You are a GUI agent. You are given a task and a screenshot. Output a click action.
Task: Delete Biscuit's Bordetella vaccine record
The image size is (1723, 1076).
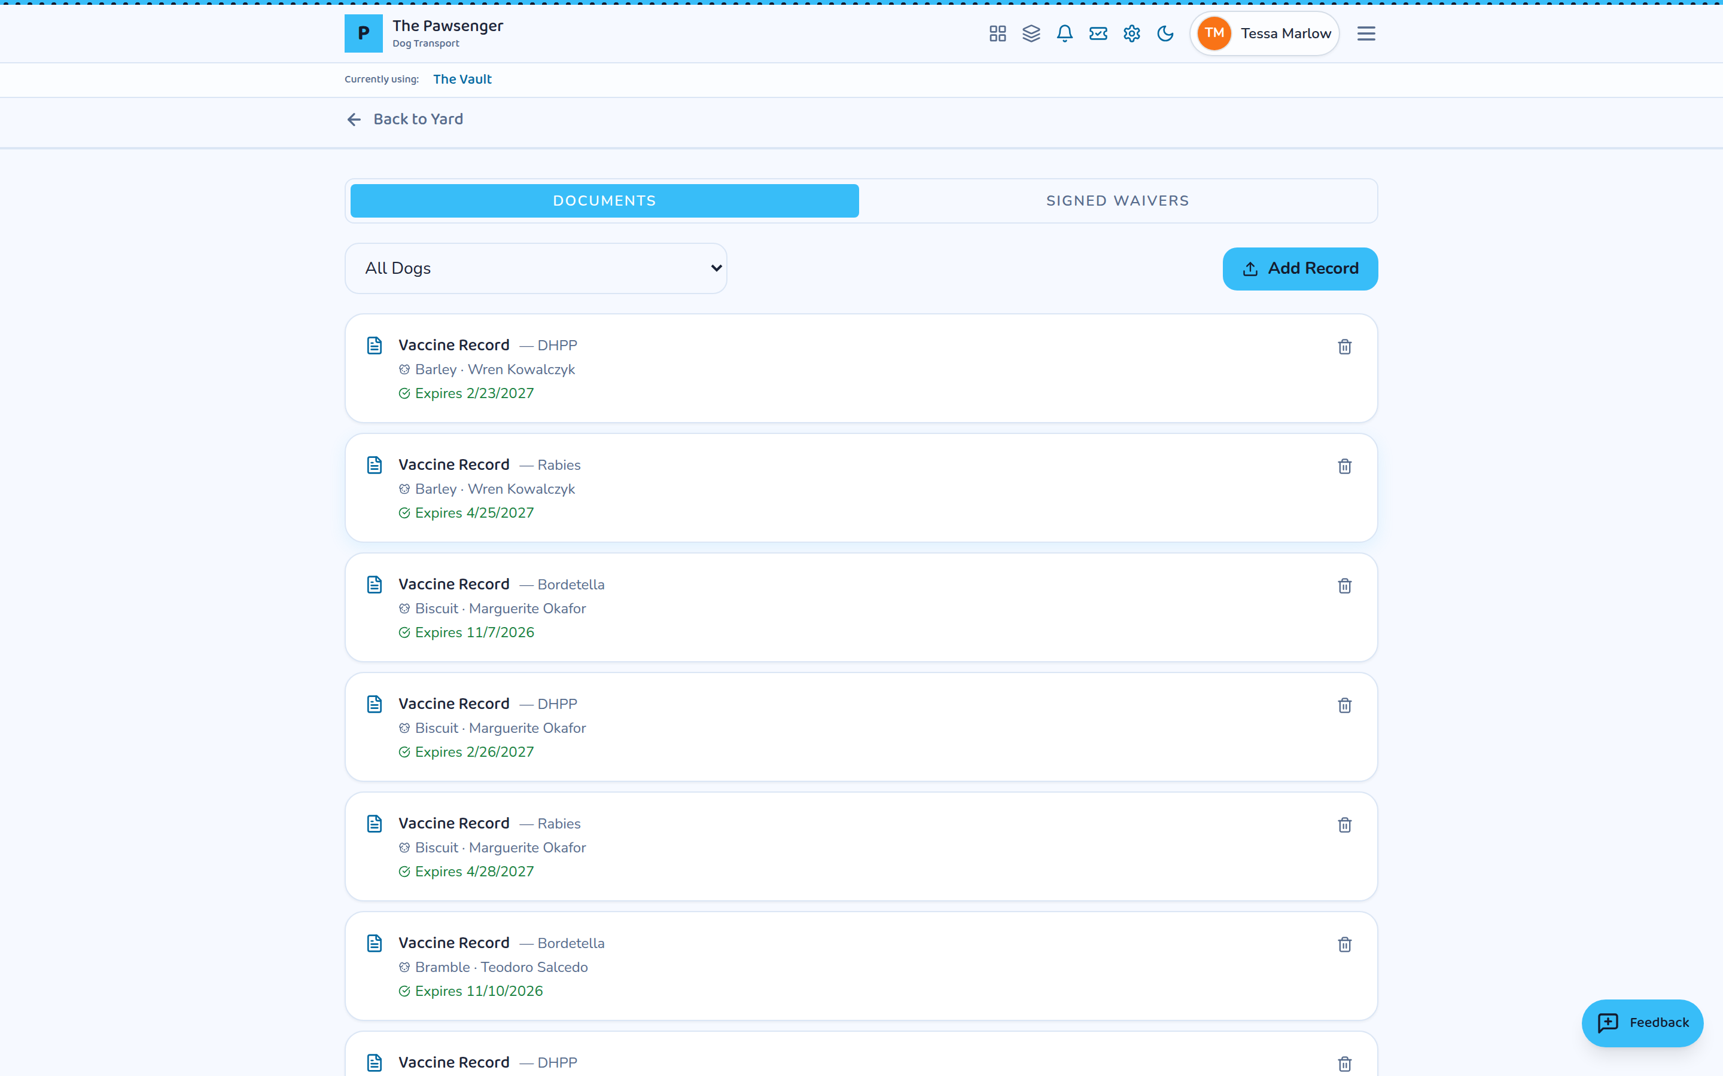[x=1344, y=586]
